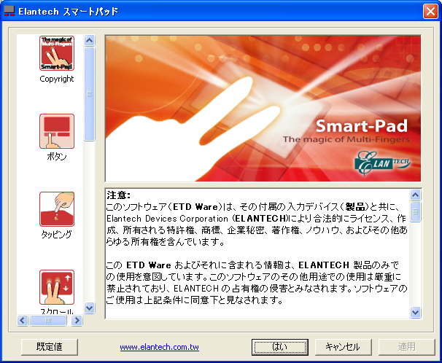Click the sidebar horizontal scroll left arrow
Image resolution: width=442 pixels, height=363 pixels.
(x=23, y=320)
